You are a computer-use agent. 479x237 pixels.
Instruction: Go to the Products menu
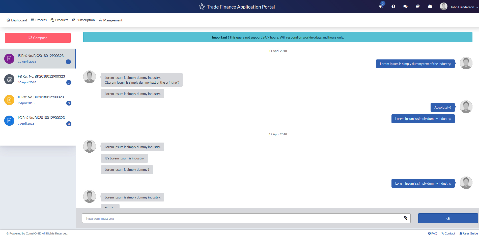(60, 20)
